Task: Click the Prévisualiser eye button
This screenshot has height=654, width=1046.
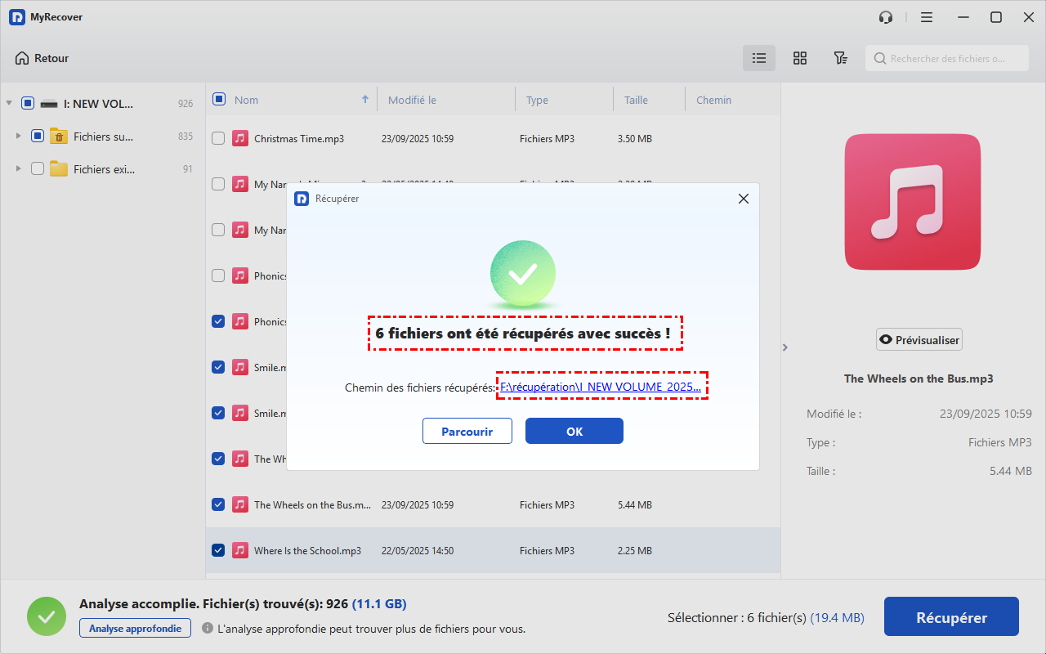Action: [919, 340]
